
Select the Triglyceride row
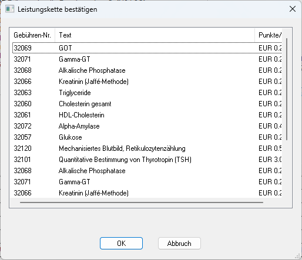[147, 93]
